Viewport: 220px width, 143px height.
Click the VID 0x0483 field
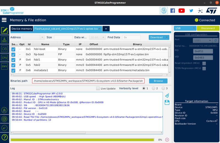tap(203, 58)
